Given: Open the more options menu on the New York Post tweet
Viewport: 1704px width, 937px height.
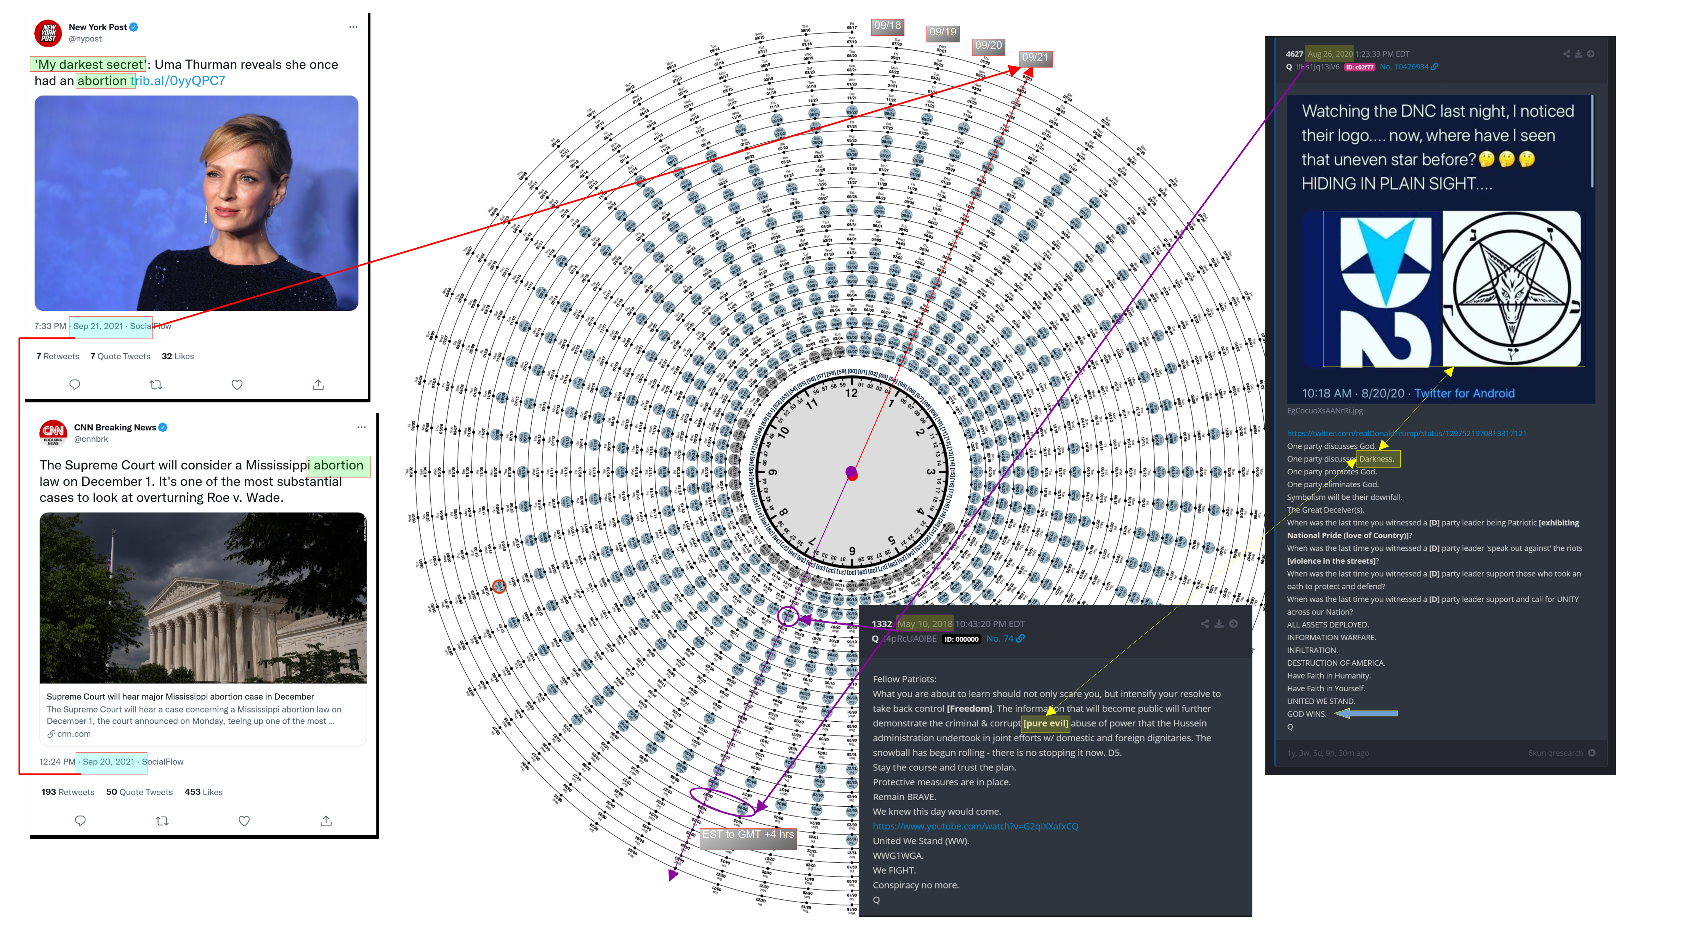Looking at the screenshot, I should [353, 27].
